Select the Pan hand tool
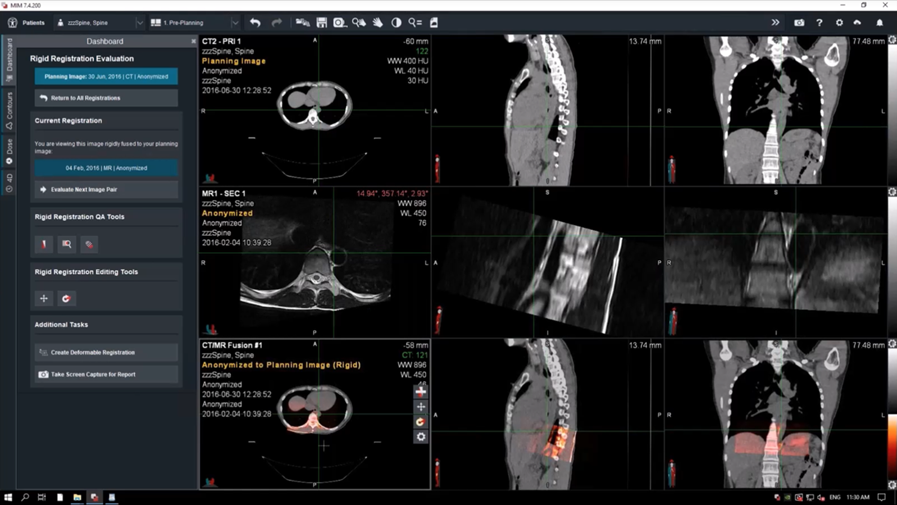Viewport: 897px width, 505px height. pyautogui.click(x=377, y=22)
